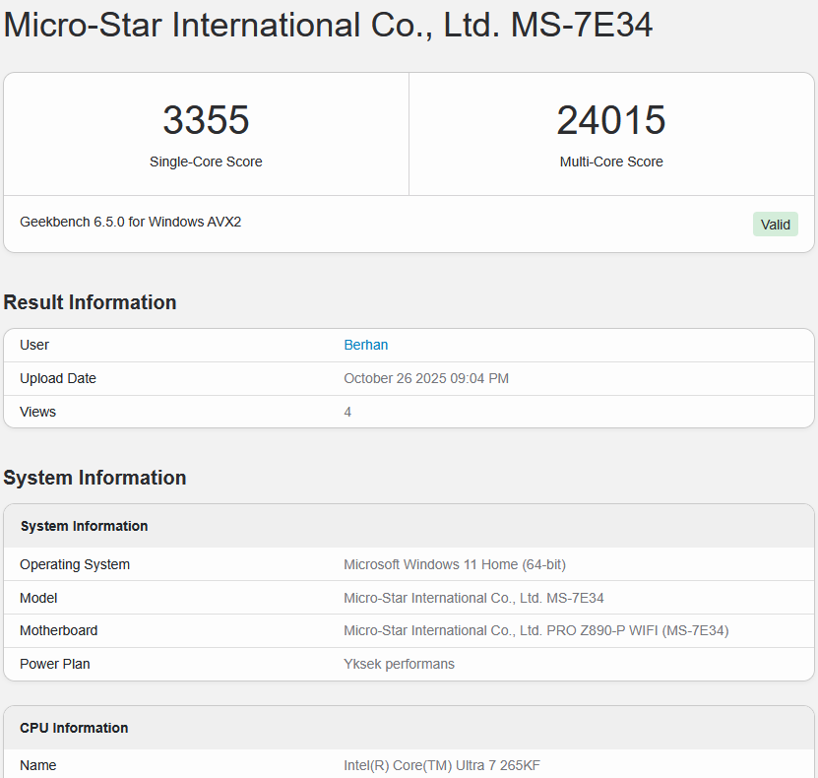Screen dimensions: 818x778
Task: Click the Power Plan label
Action: (55, 664)
